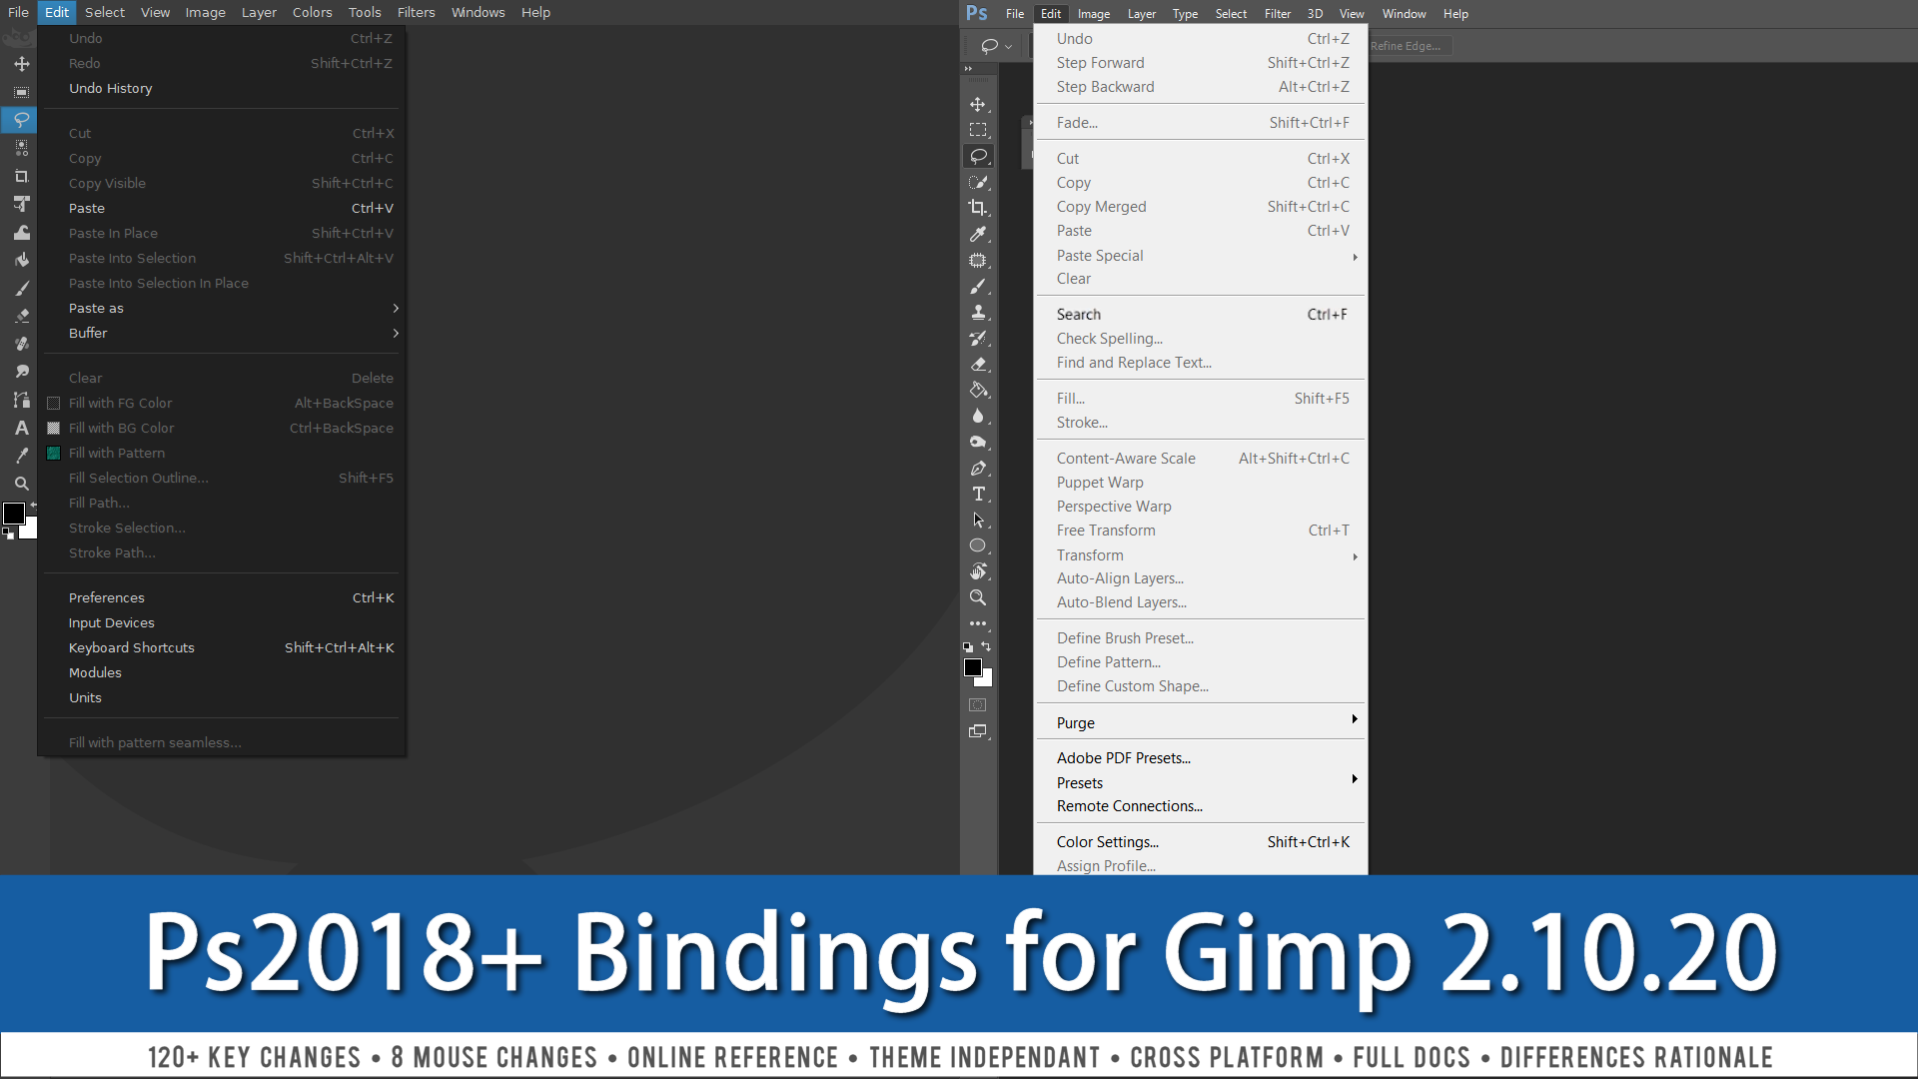Click Photoshop's screen mode toggle icon
The height and width of the screenshot is (1079, 1918).
pos(978,731)
